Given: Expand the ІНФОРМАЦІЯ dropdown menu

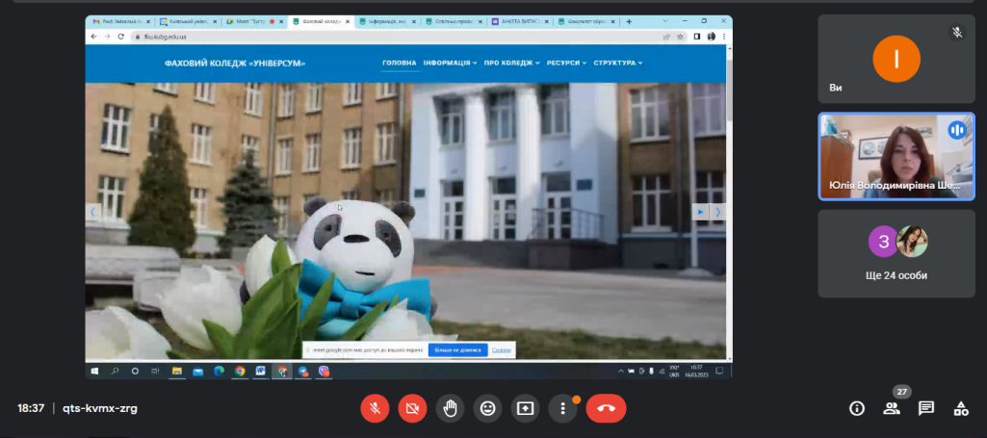Looking at the screenshot, I should [450, 63].
